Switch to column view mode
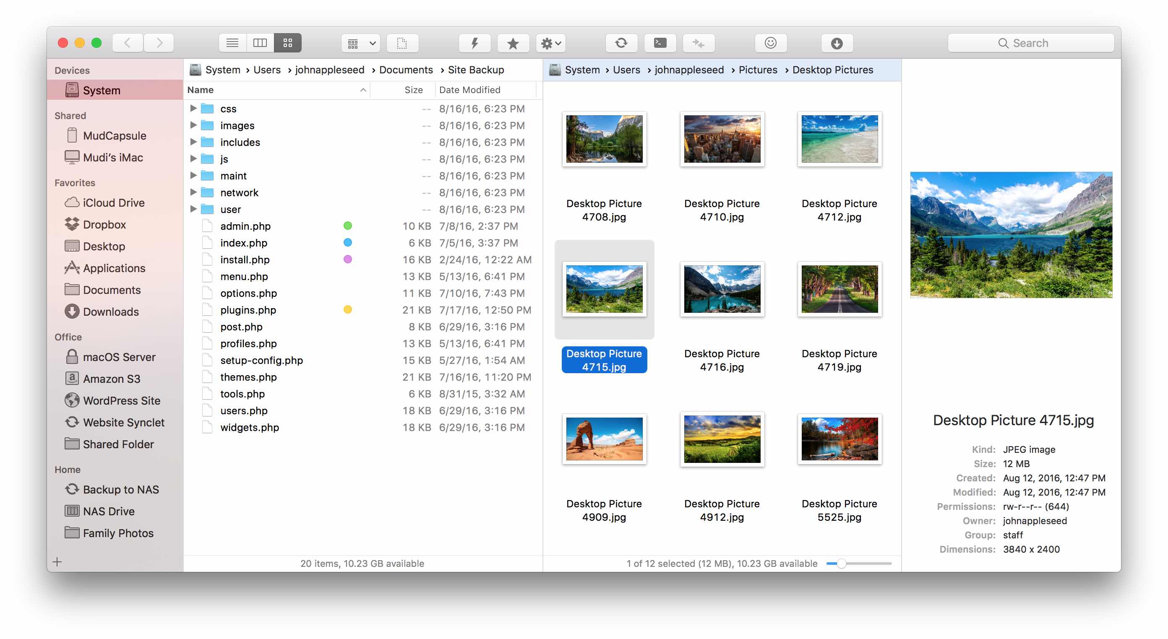This screenshot has height=639, width=1168. pyautogui.click(x=260, y=43)
